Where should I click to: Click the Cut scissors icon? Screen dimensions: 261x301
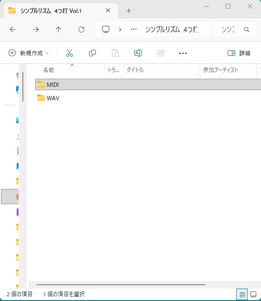[x=70, y=53]
